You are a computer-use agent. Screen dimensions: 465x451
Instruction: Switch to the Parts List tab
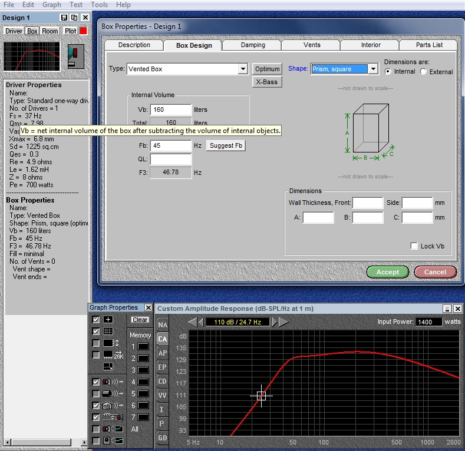click(429, 45)
